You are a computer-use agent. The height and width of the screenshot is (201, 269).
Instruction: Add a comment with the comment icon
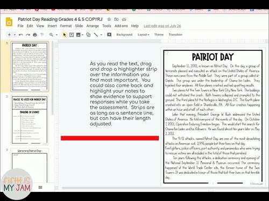click(109, 35)
